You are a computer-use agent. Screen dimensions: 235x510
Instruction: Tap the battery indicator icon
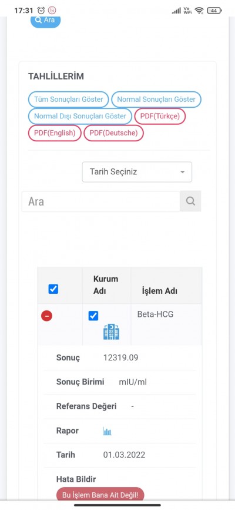(x=214, y=11)
